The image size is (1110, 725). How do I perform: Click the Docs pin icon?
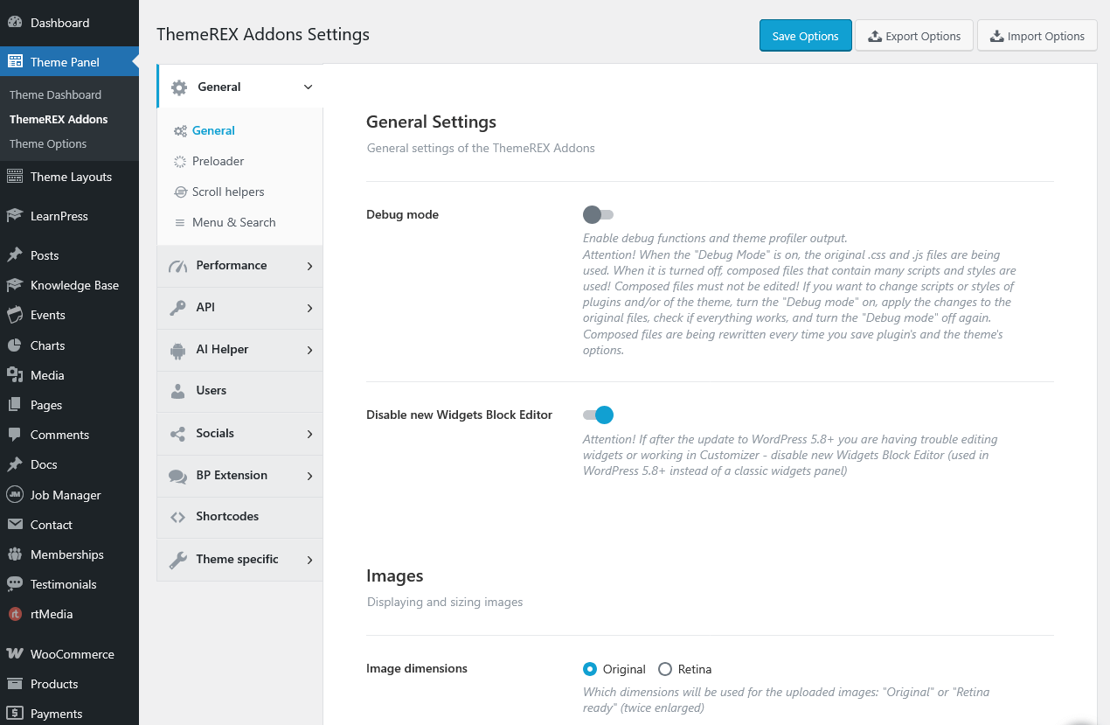point(15,464)
